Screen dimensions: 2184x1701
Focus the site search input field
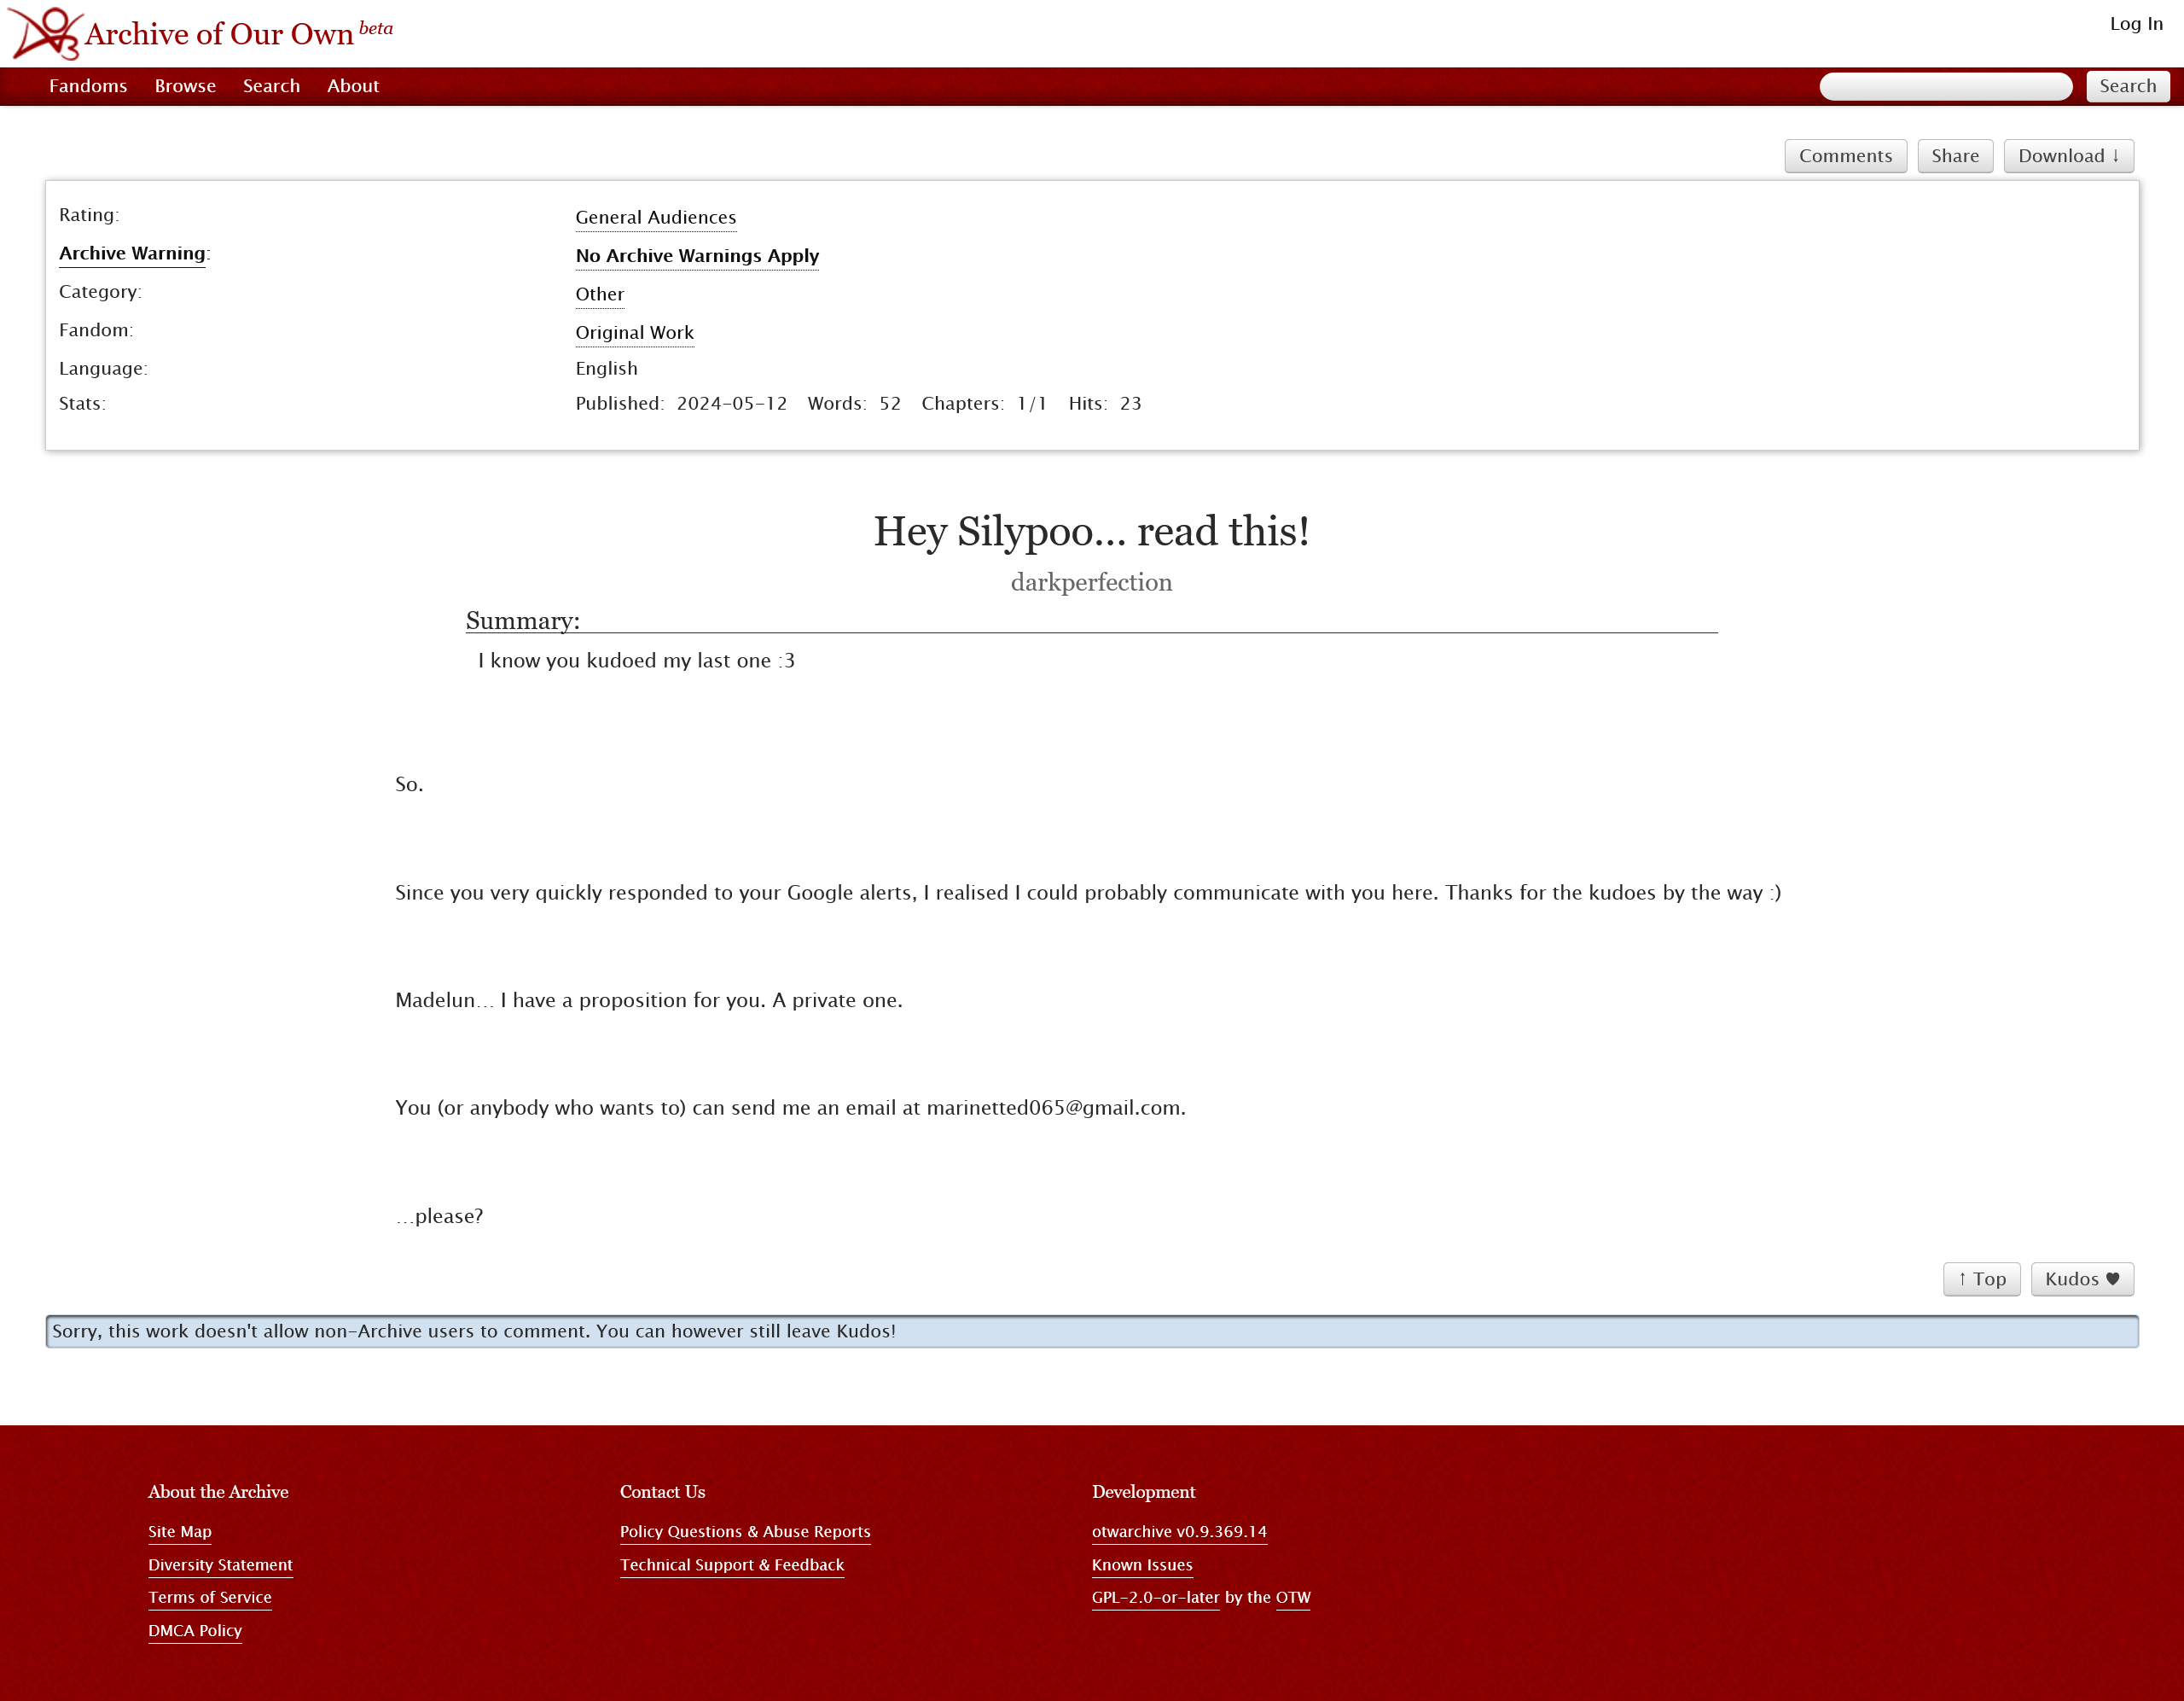coord(1945,86)
